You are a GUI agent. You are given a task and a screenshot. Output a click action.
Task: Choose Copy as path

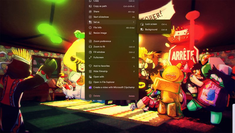click(112, 6)
